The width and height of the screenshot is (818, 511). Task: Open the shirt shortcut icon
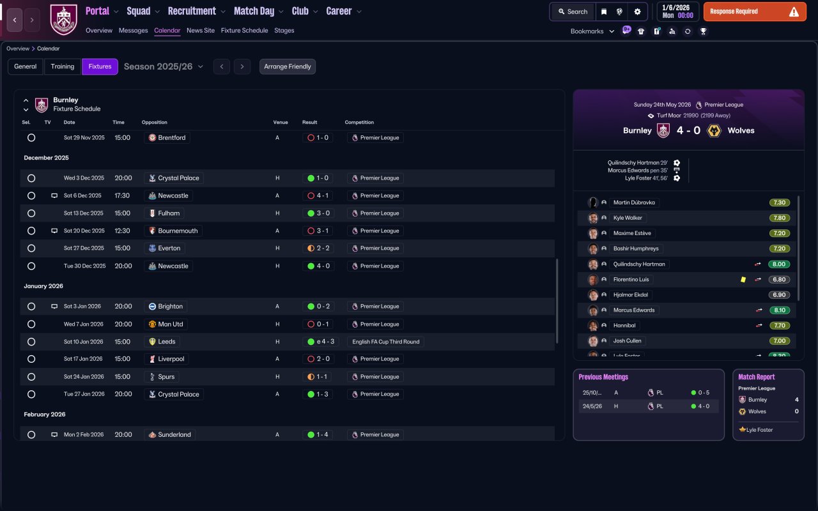tap(641, 31)
